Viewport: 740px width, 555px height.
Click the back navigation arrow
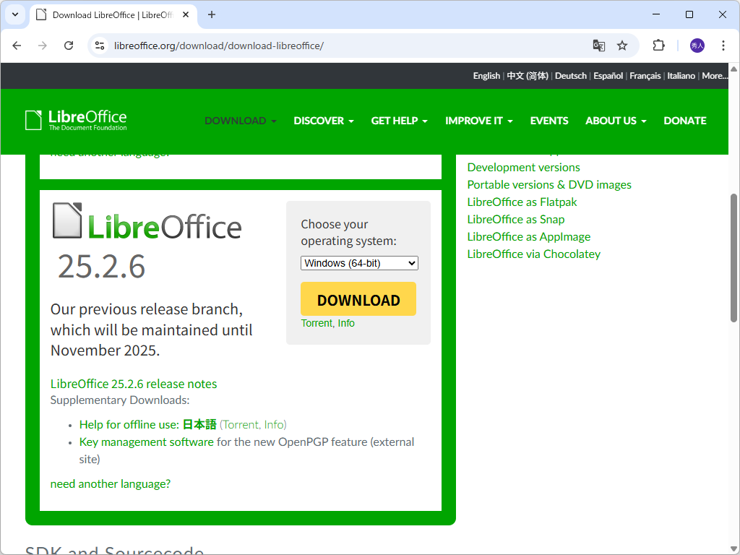point(17,46)
